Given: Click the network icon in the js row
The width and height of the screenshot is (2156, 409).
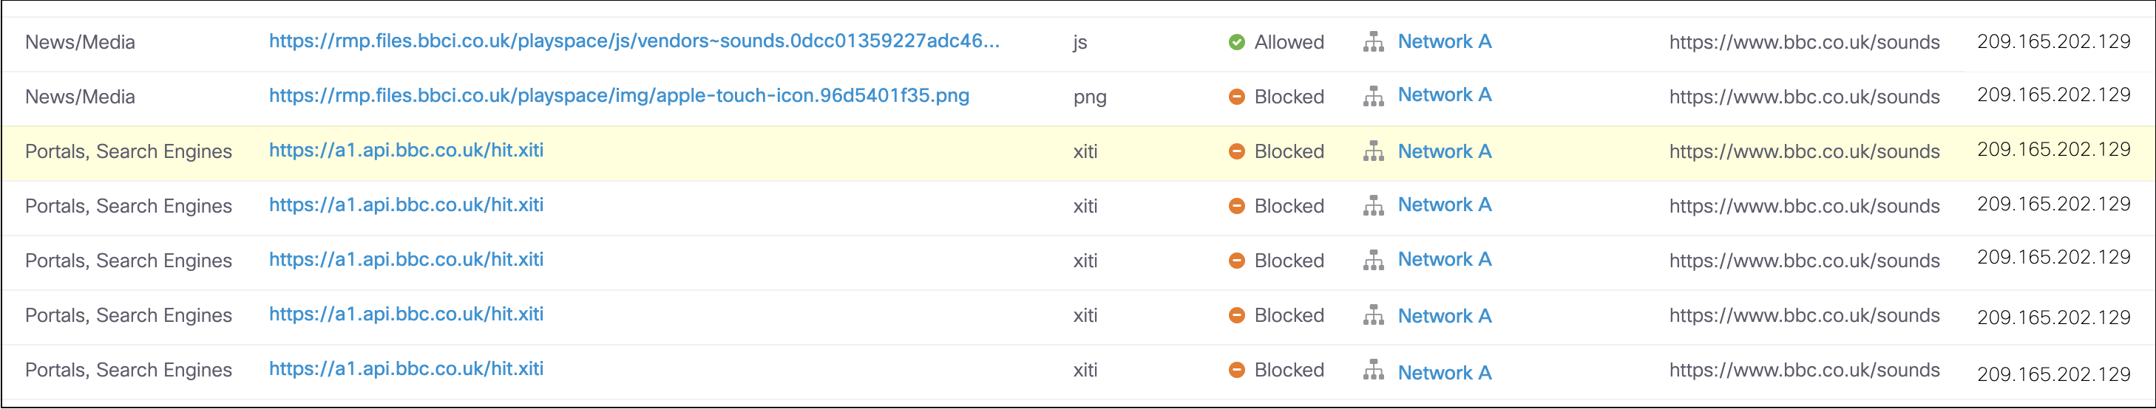Looking at the screenshot, I should (x=1374, y=42).
